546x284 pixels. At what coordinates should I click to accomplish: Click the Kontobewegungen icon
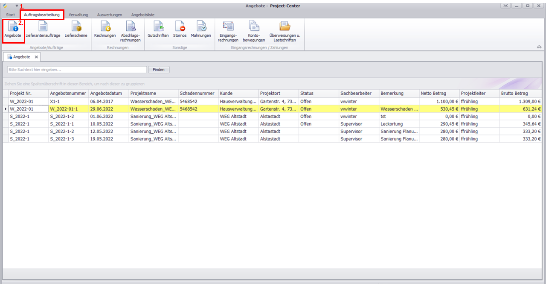[254, 31]
